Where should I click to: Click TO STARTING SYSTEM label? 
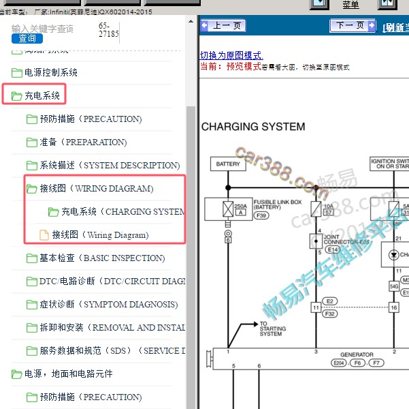(x=273, y=329)
